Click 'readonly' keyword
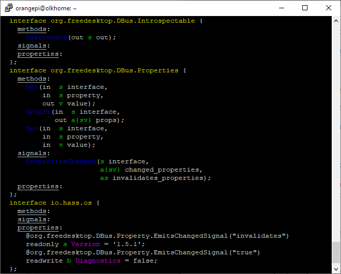The image size is (341, 274). pos(42,244)
